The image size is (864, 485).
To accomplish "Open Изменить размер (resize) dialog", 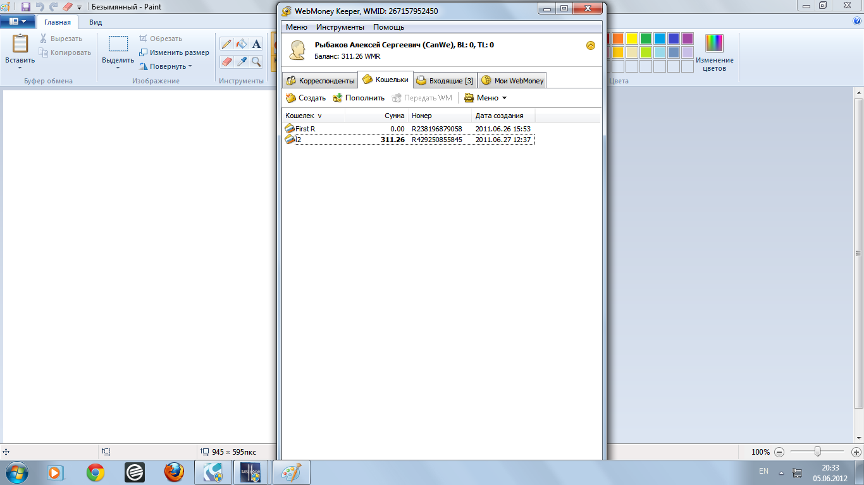I will [174, 52].
